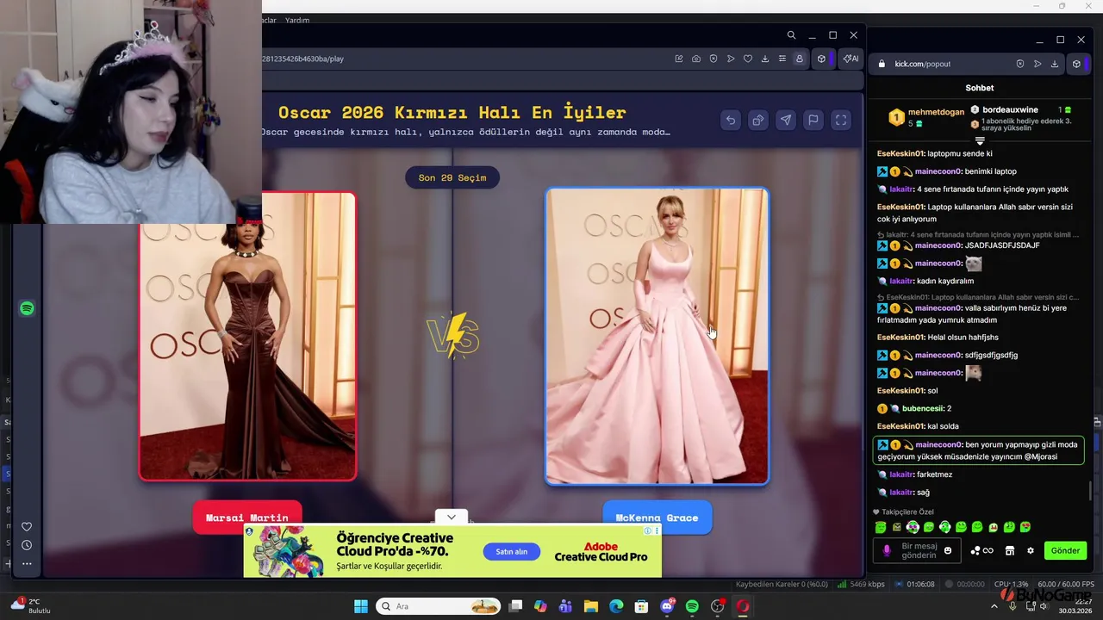
Task: Open the Yardım menu
Action: (x=297, y=20)
